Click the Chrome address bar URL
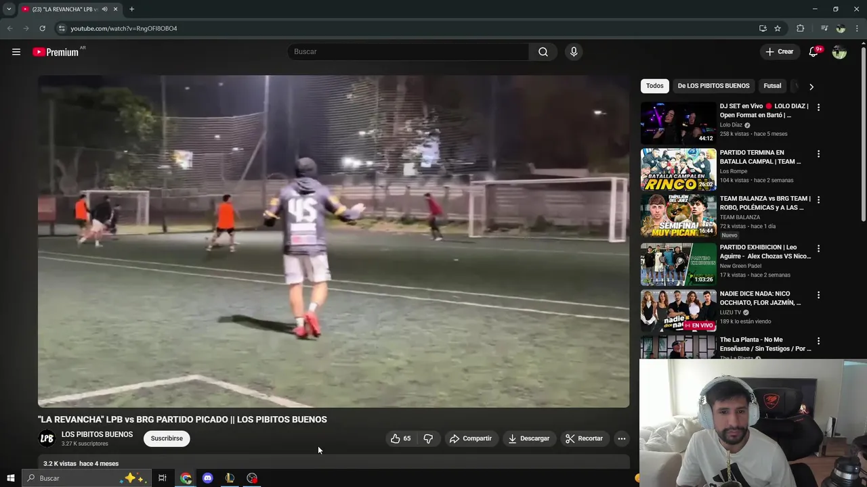The width and height of the screenshot is (867, 487). 124,28
